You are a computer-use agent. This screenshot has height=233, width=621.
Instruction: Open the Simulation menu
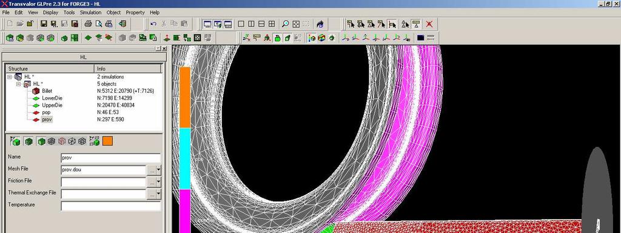point(91,12)
